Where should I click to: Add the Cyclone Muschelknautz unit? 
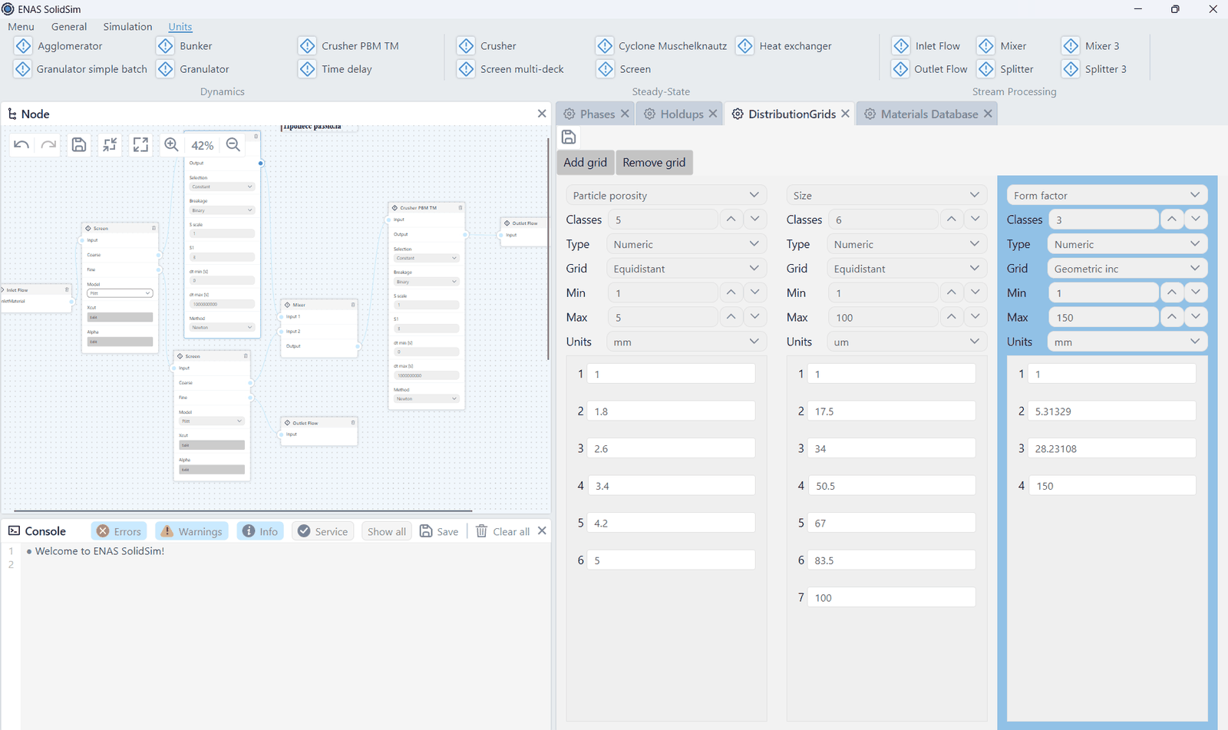tap(662, 46)
